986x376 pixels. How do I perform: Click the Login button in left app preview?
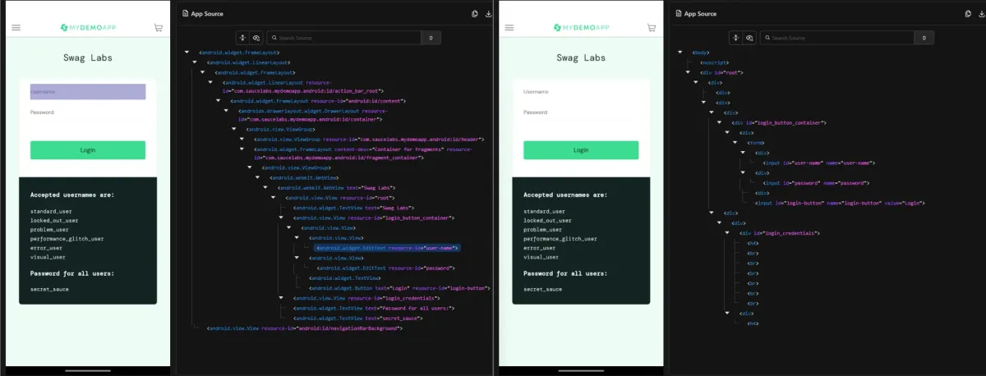[88, 150]
